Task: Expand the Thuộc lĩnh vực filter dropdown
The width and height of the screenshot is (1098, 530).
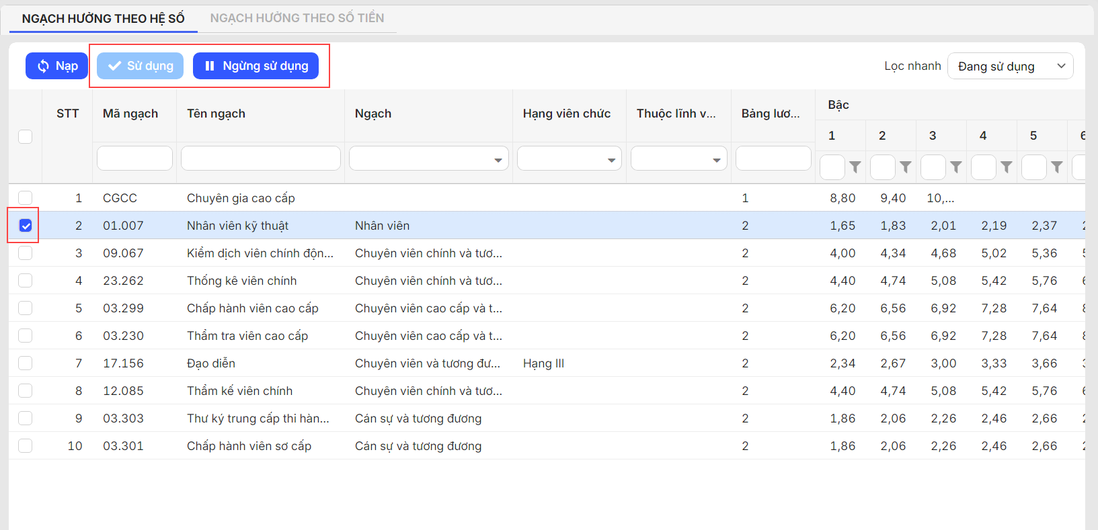Action: coord(678,159)
